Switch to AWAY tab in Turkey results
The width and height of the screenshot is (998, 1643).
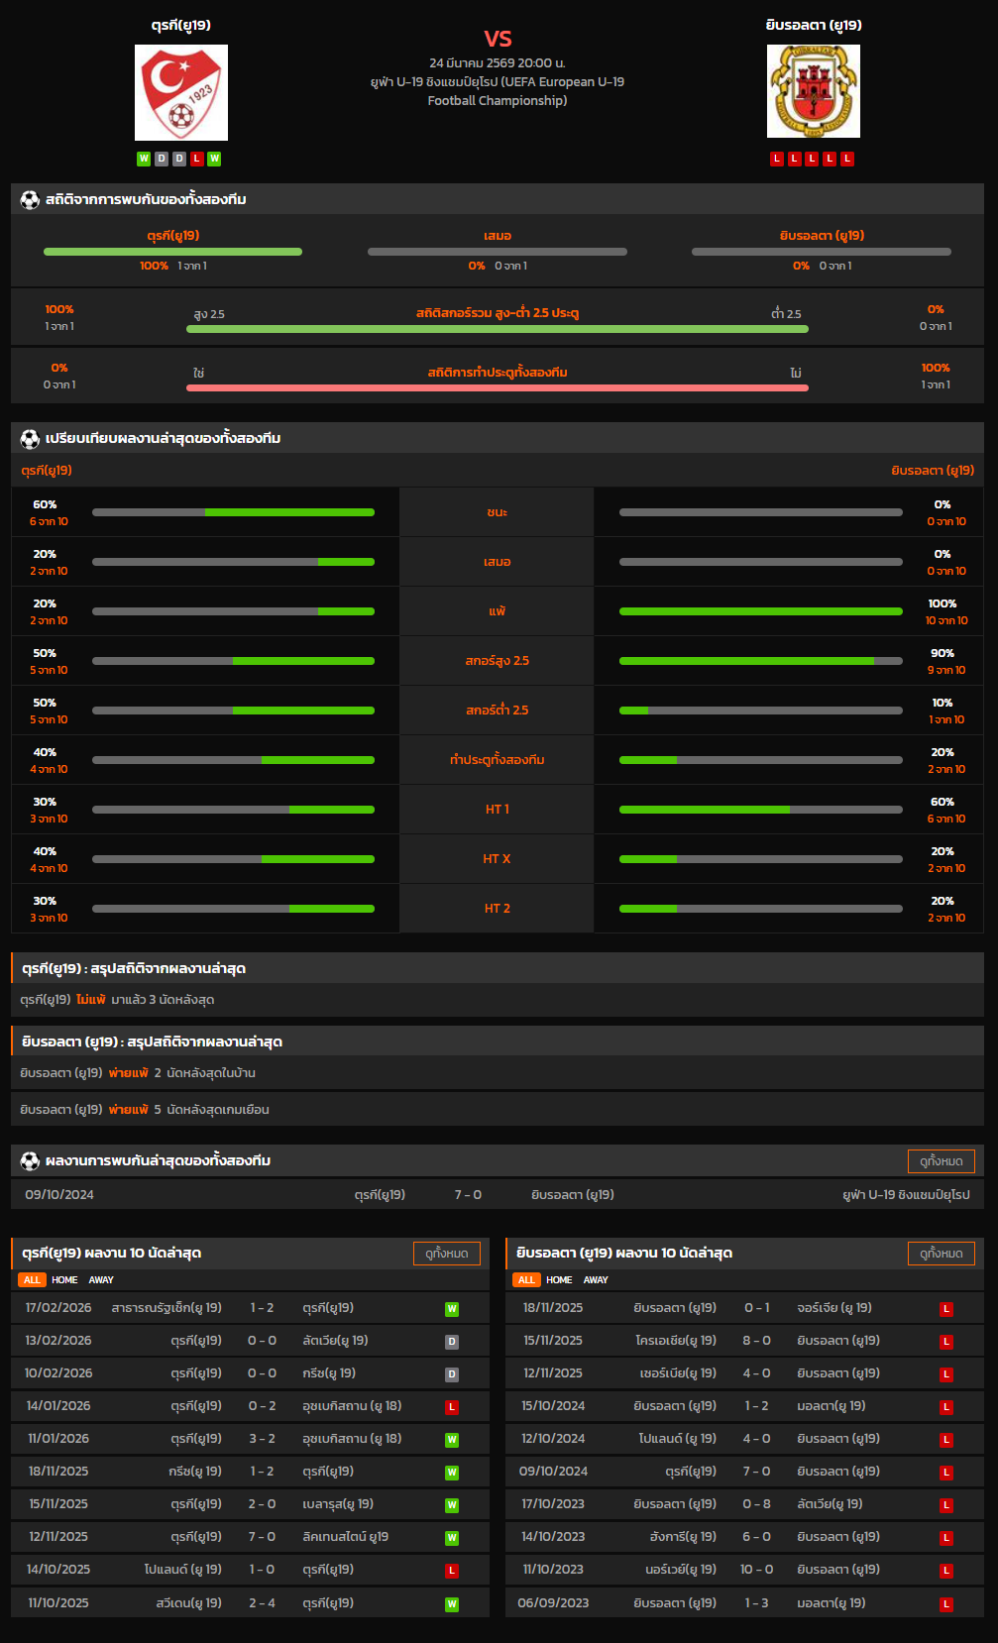click(101, 1280)
